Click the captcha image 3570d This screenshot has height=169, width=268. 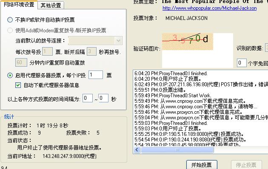coord(187,42)
